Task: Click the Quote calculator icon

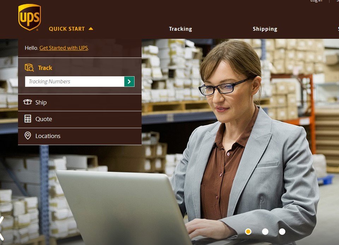Action: (28, 119)
